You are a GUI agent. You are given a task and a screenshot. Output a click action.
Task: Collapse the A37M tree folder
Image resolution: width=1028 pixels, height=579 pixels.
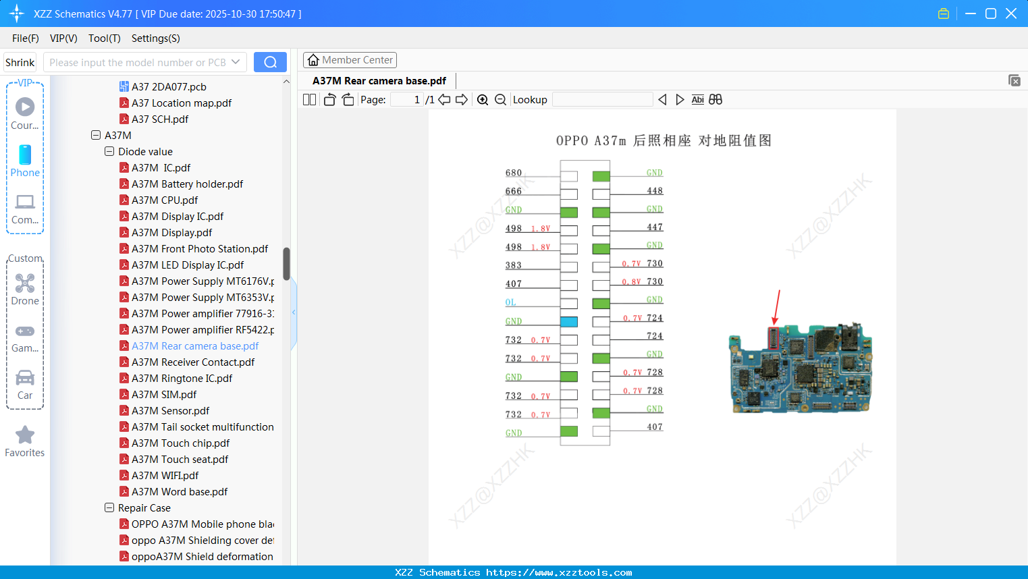point(96,135)
